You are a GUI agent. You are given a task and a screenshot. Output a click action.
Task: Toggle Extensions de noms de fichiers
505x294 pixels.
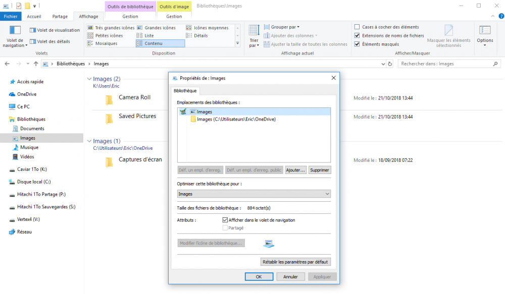coord(357,35)
